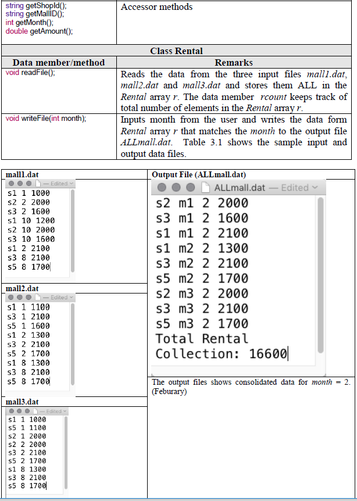Click the vertical scrollbar of the mall2.dat window

[x=73, y=345]
